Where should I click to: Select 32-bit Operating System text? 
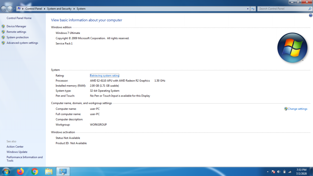(x=105, y=90)
